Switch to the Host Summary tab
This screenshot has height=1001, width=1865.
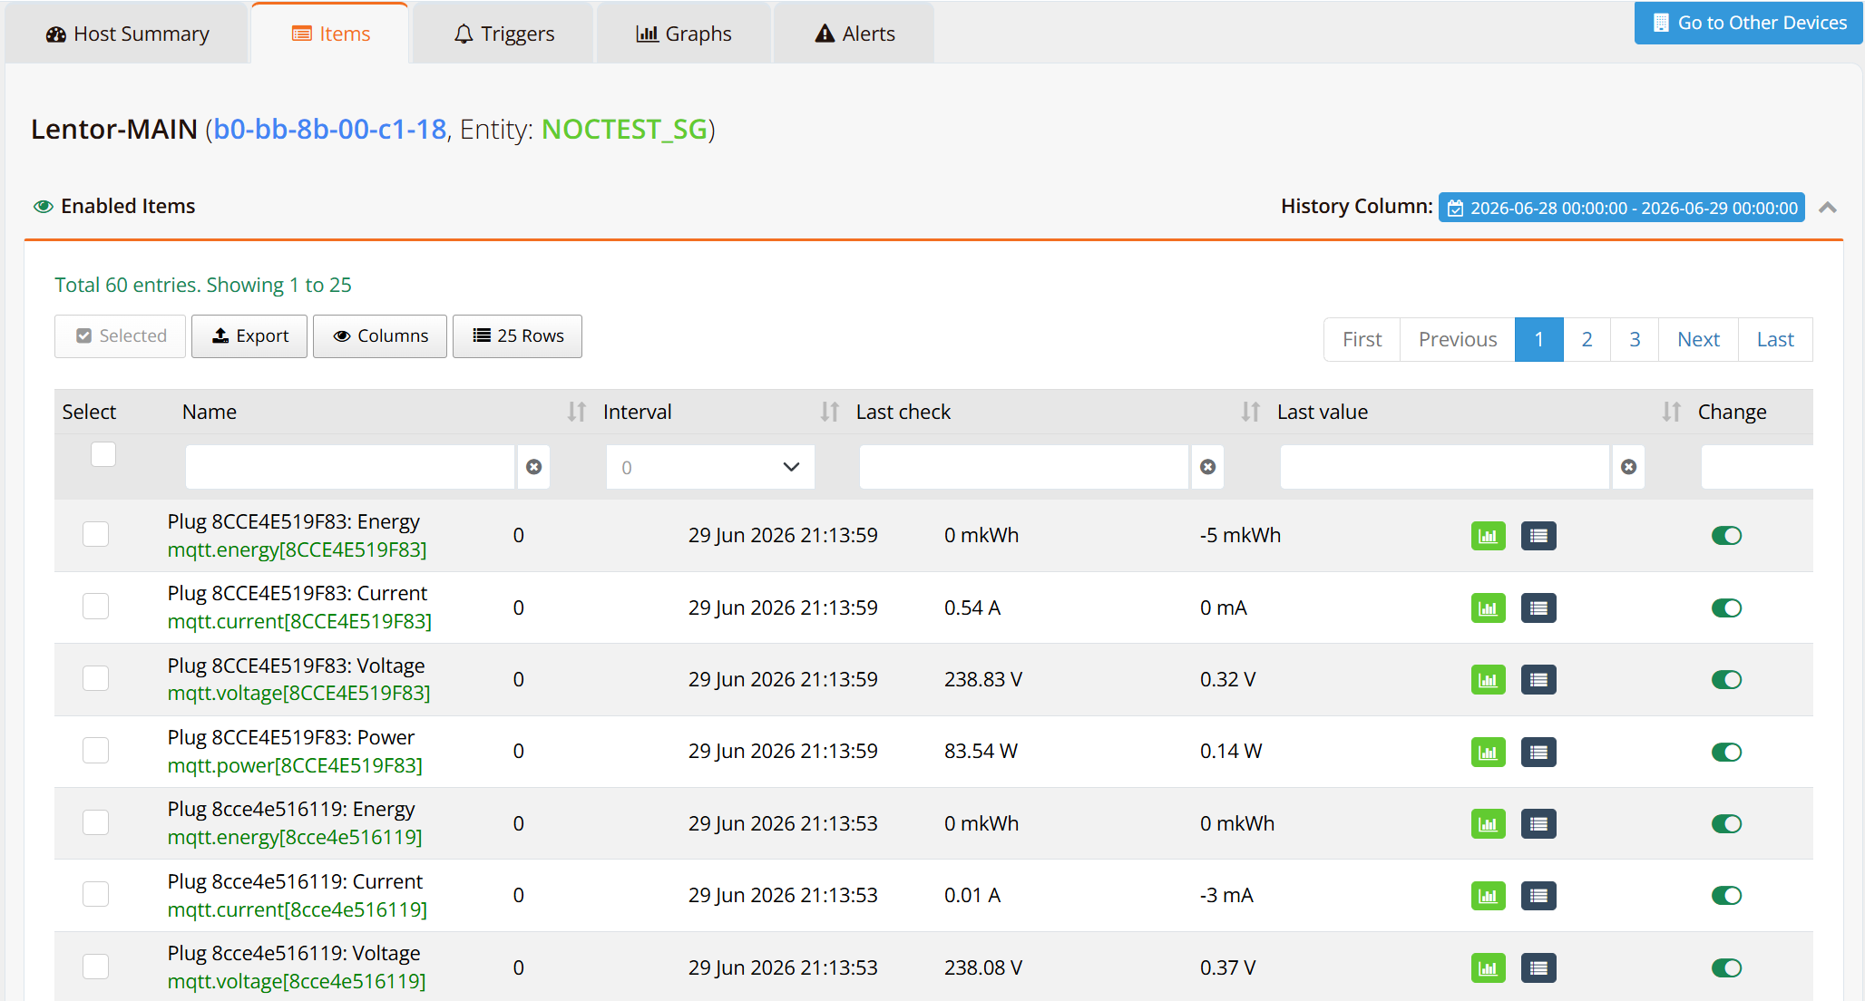127,34
